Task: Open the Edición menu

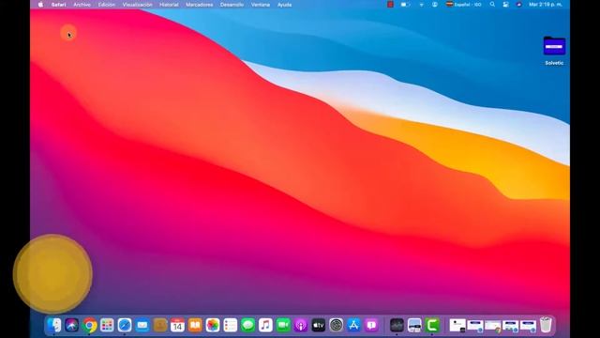Action: pos(106,5)
